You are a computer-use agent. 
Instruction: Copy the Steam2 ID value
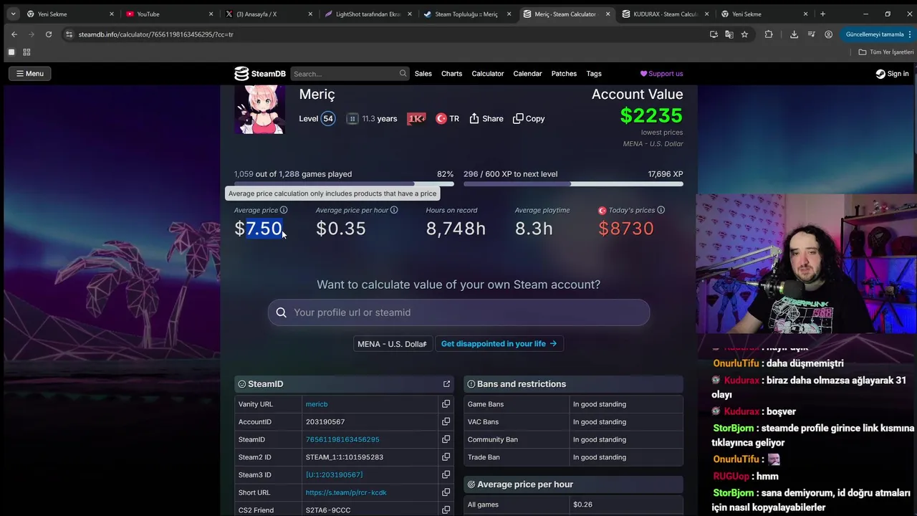click(446, 457)
